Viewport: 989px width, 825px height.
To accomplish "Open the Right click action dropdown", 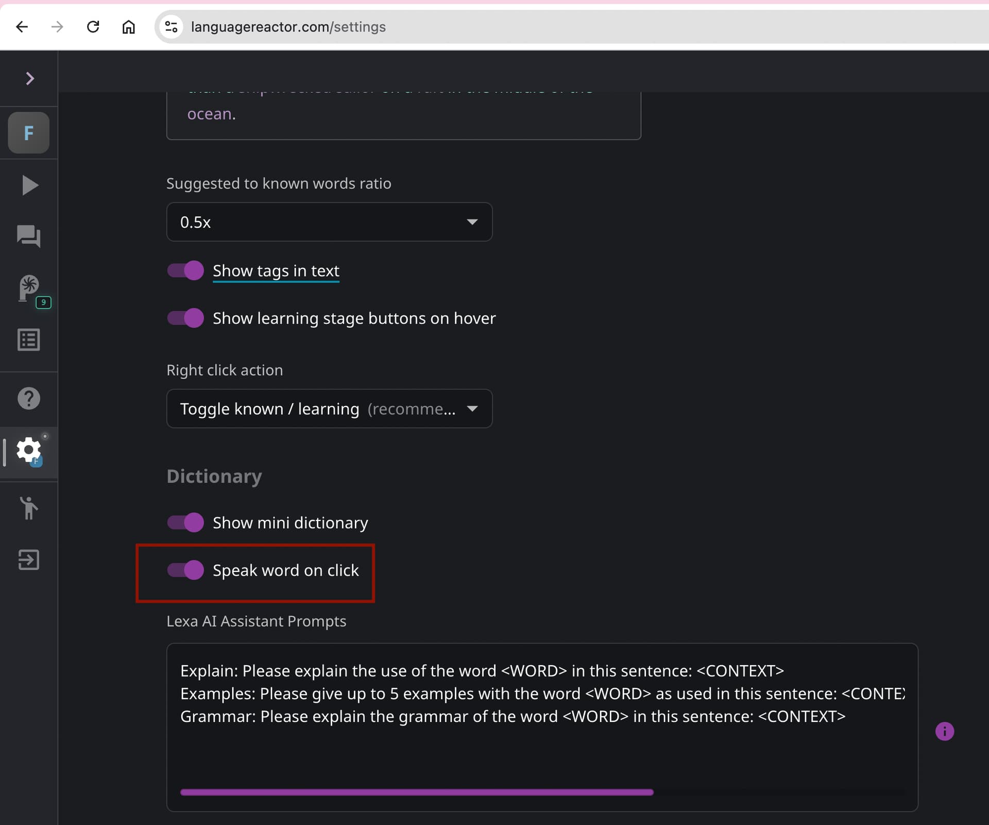I will coord(329,409).
